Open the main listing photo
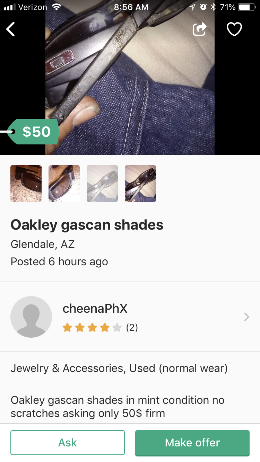260x462 pixels. click(130, 77)
